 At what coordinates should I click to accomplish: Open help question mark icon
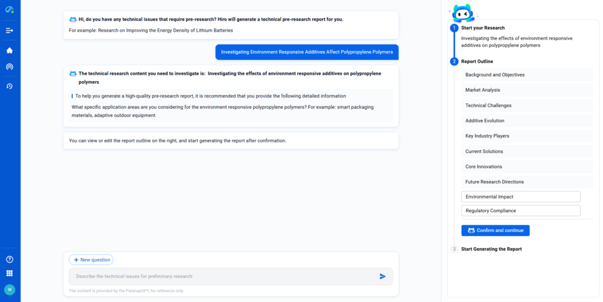(9, 259)
